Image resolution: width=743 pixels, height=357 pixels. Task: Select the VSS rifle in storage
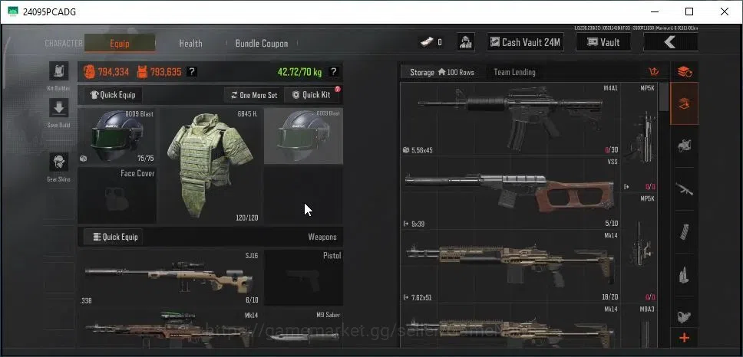click(510, 193)
